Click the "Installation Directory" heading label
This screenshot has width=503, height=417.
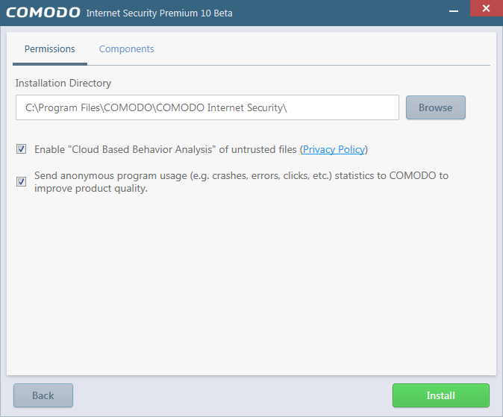click(63, 83)
